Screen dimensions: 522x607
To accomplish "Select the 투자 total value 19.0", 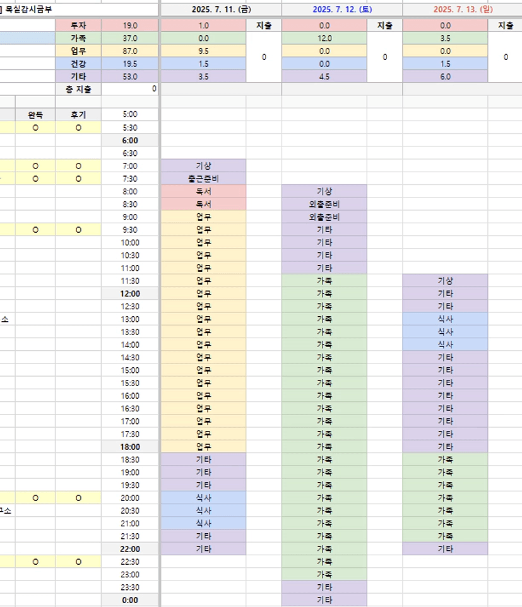I will click(x=130, y=25).
